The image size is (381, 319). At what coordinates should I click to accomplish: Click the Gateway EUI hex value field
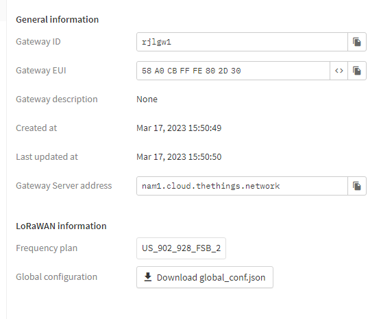(233, 71)
